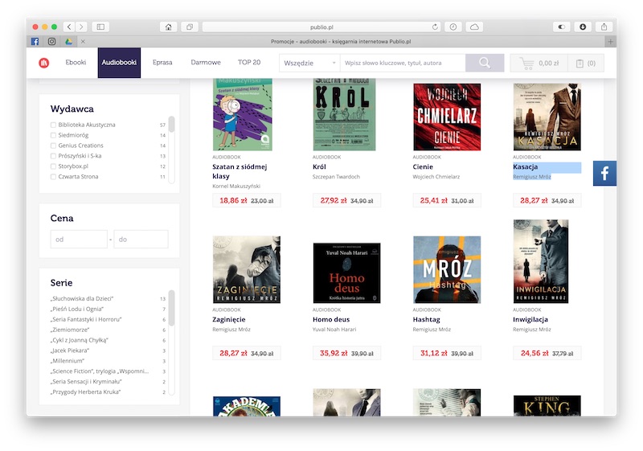643x451 pixels.
Task: Click the blue Facebook side widget
Action: [x=604, y=174]
